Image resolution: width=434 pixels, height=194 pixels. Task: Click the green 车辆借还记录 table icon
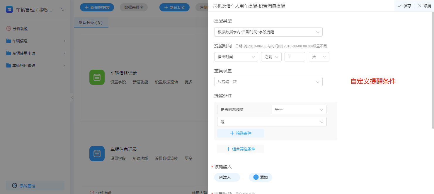point(97,77)
